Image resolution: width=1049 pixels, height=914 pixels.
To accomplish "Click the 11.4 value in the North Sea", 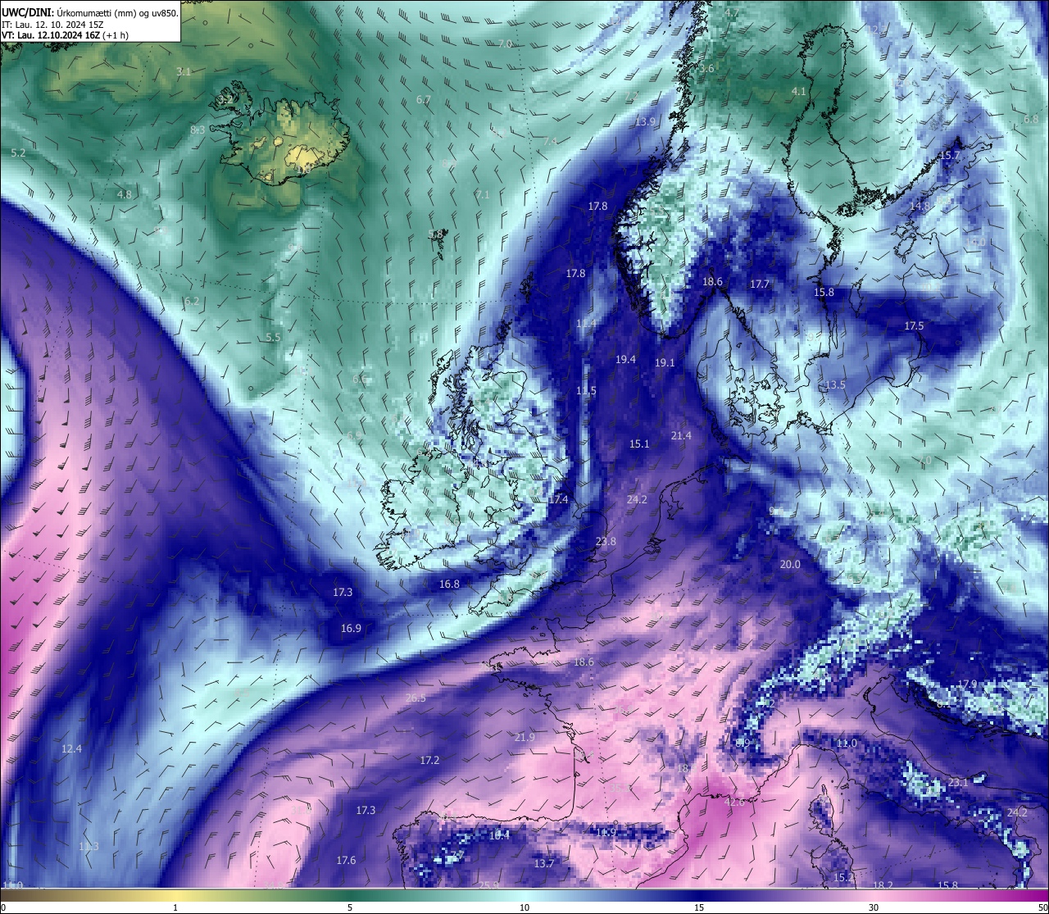I will tap(586, 325).
